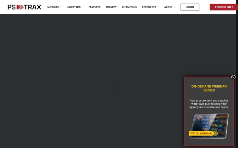Click the procurement and supplies description text
The height and width of the screenshot is (148, 238).
coord(209,104)
